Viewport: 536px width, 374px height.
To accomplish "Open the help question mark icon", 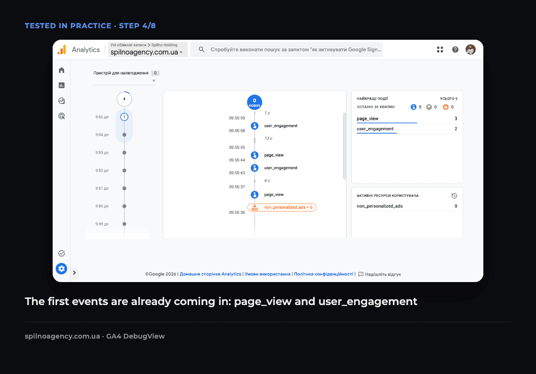I will (x=455, y=50).
